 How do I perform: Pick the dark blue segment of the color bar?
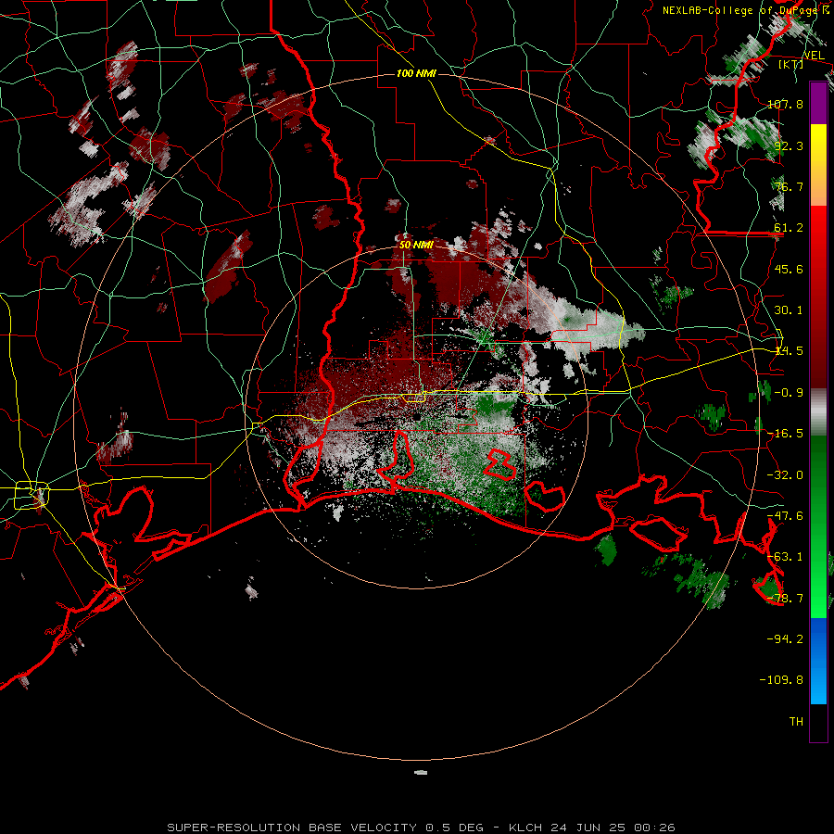click(x=818, y=638)
